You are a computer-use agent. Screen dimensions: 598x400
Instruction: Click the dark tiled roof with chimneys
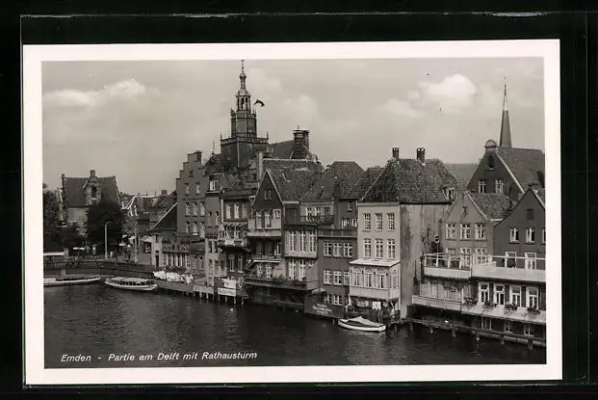tap(411, 180)
